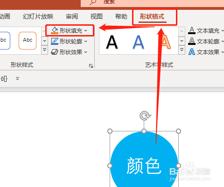Click the 文本效果 label
Image resolution: width=224 pixels, height=187 pixels.
pos(208,52)
